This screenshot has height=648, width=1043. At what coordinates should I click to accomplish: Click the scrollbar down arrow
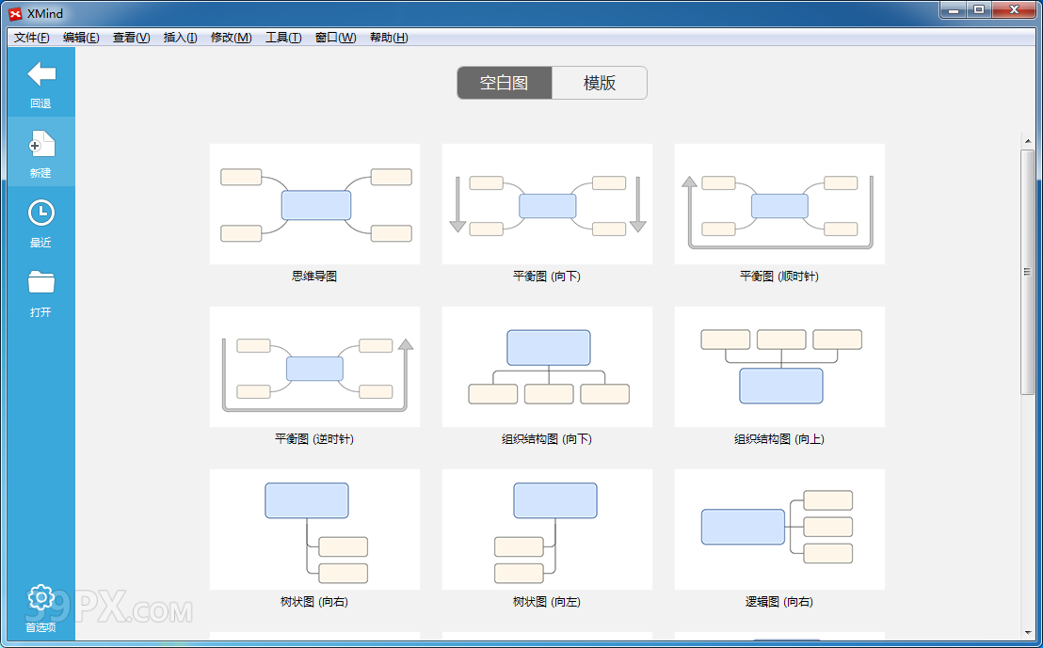click(1028, 633)
